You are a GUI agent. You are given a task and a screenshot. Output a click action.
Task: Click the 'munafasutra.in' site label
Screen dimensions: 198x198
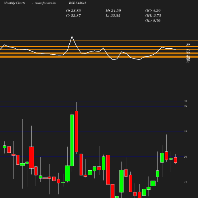point(45,3)
